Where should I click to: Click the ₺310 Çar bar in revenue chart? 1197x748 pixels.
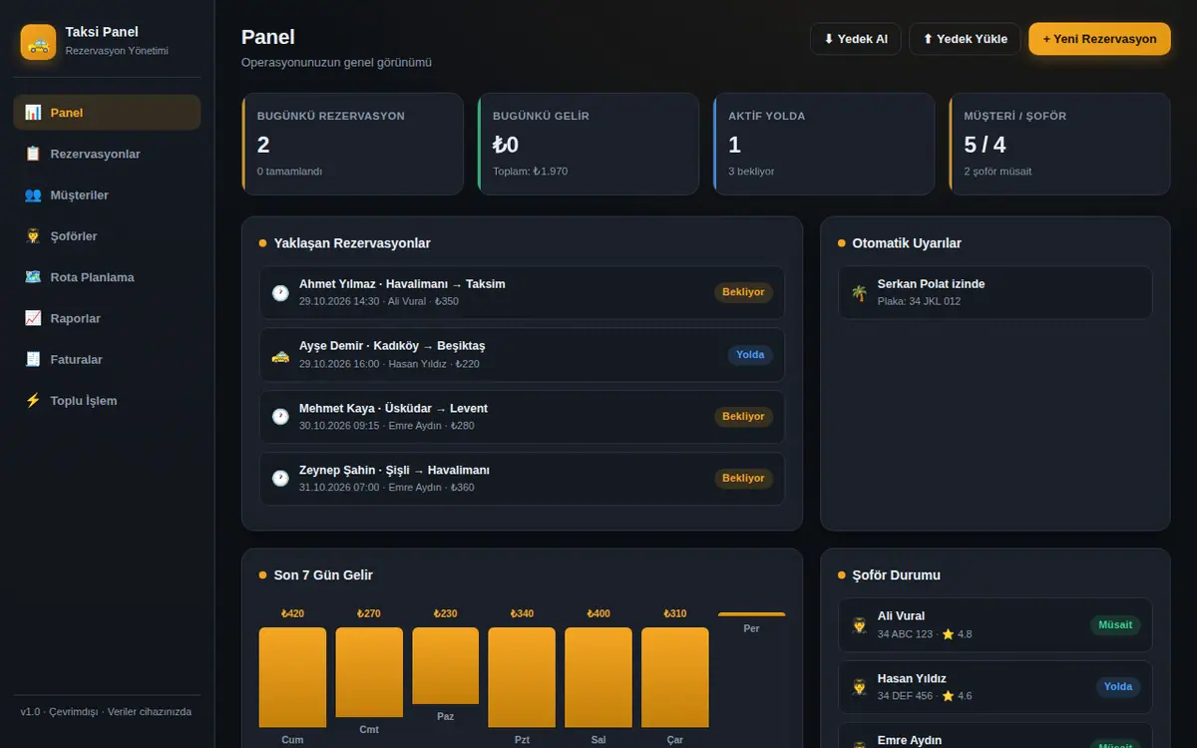[x=675, y=677]
